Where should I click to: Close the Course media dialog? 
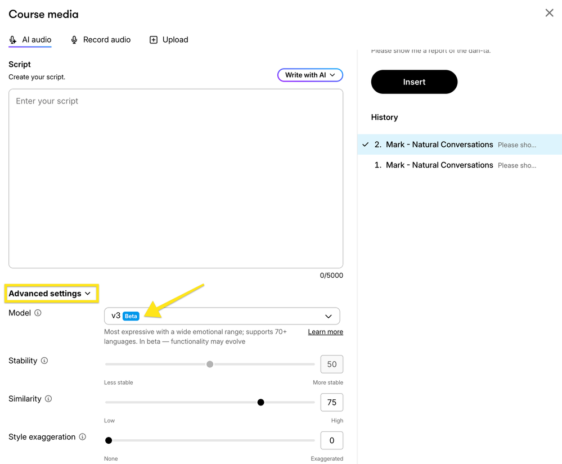click(x=549, y=13)
